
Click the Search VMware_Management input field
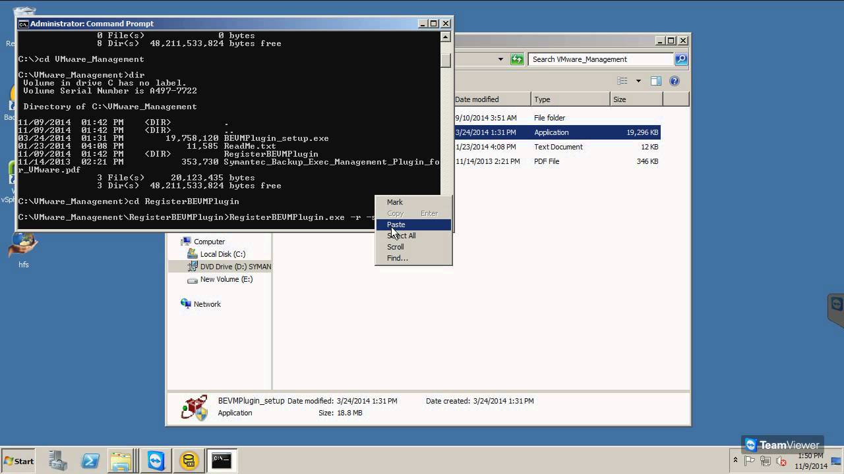pos(601,59)
